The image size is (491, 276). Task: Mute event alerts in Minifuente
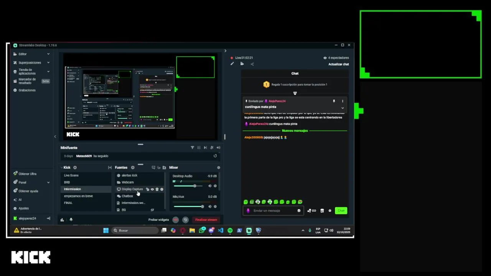pos(212,148)
